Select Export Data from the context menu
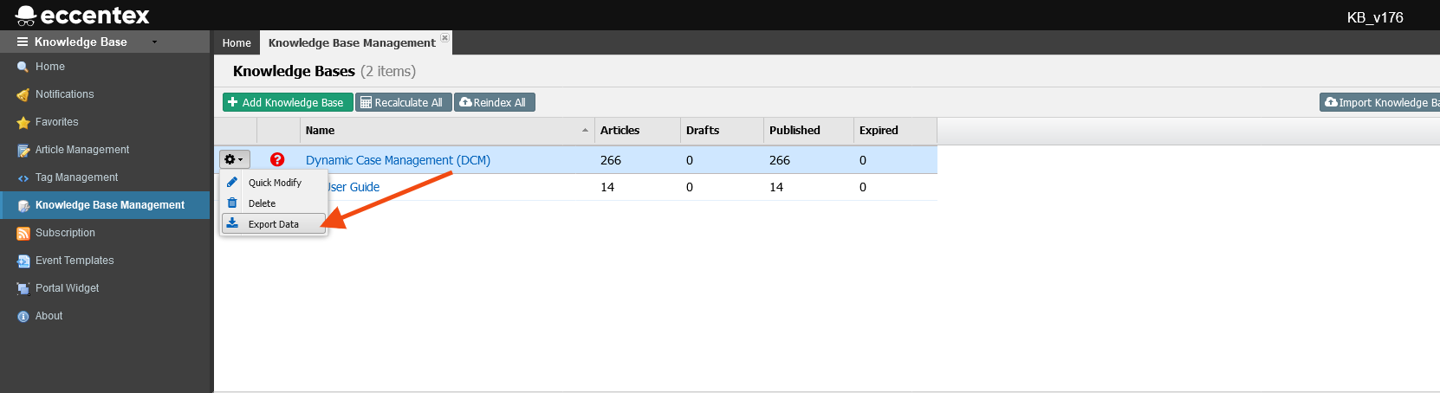 (x=273, y=224)
